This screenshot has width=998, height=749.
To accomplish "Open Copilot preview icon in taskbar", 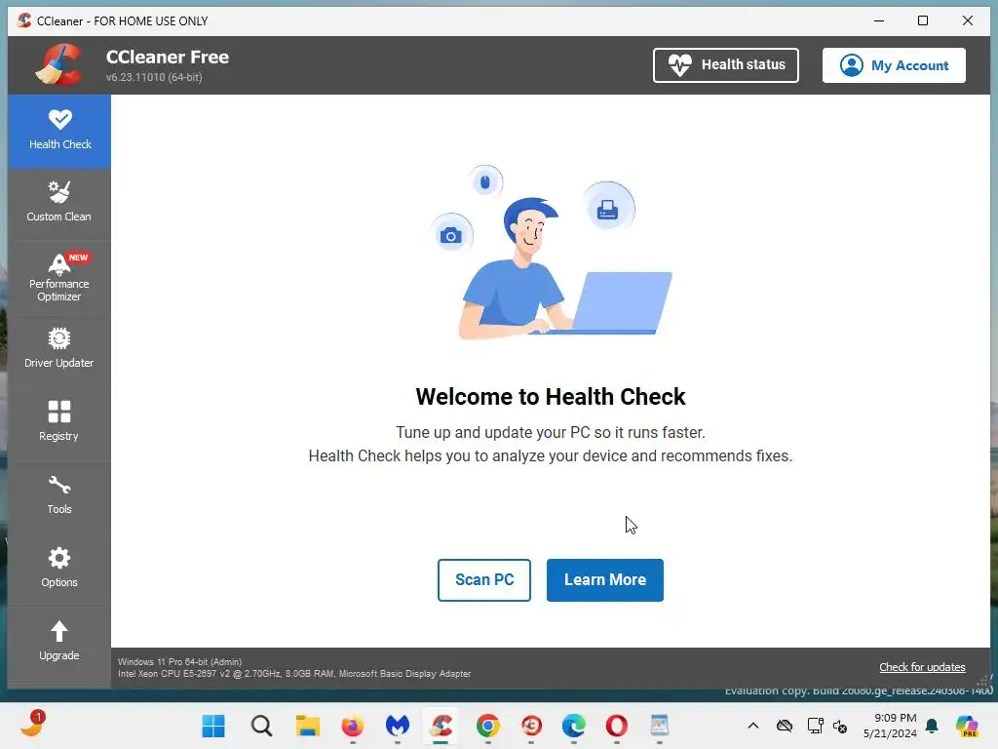I will click(x=967, y=726).
